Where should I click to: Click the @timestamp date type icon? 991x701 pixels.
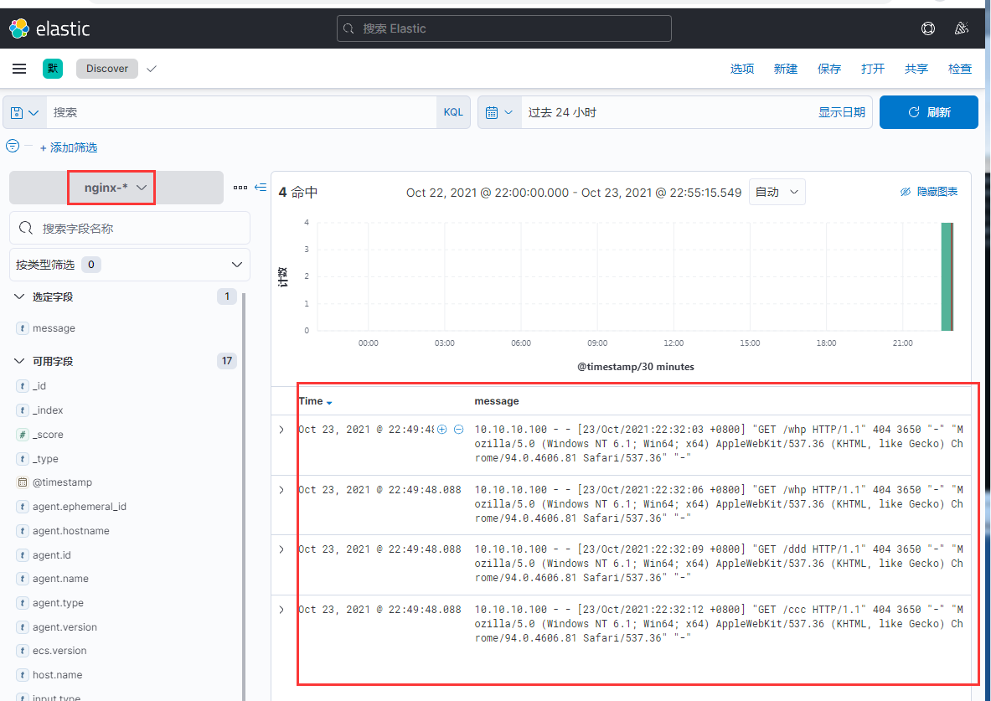pyautogui.click(x=22, y=482)
